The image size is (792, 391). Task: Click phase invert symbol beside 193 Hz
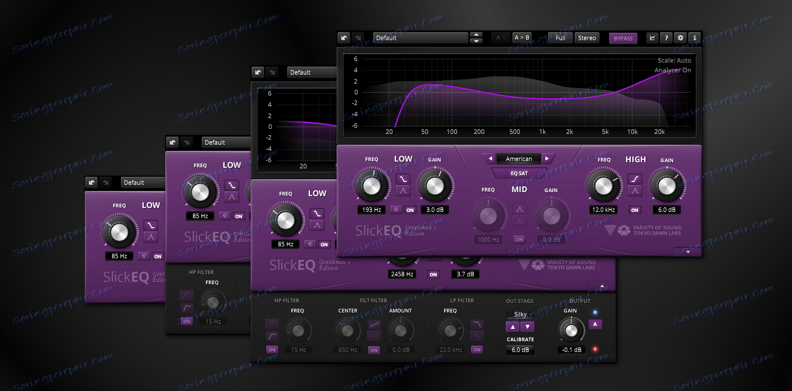pyautogui.click(x=397, y=210)
